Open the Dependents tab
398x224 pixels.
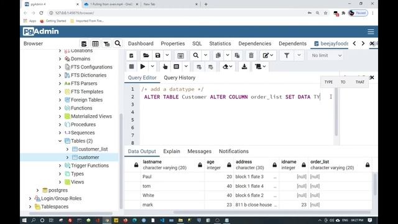[293, 44]
